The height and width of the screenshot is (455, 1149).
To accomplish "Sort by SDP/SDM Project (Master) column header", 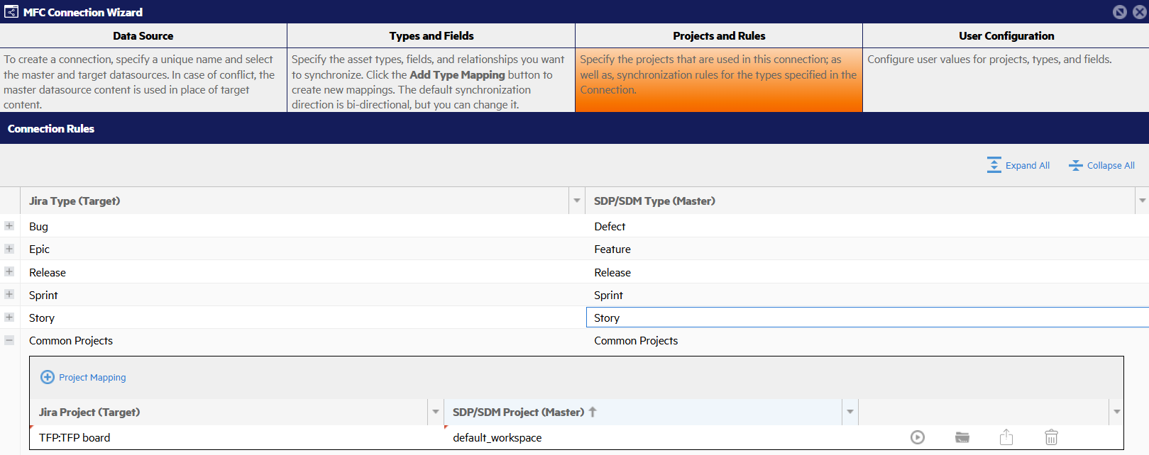I will [x=519, y=412].
